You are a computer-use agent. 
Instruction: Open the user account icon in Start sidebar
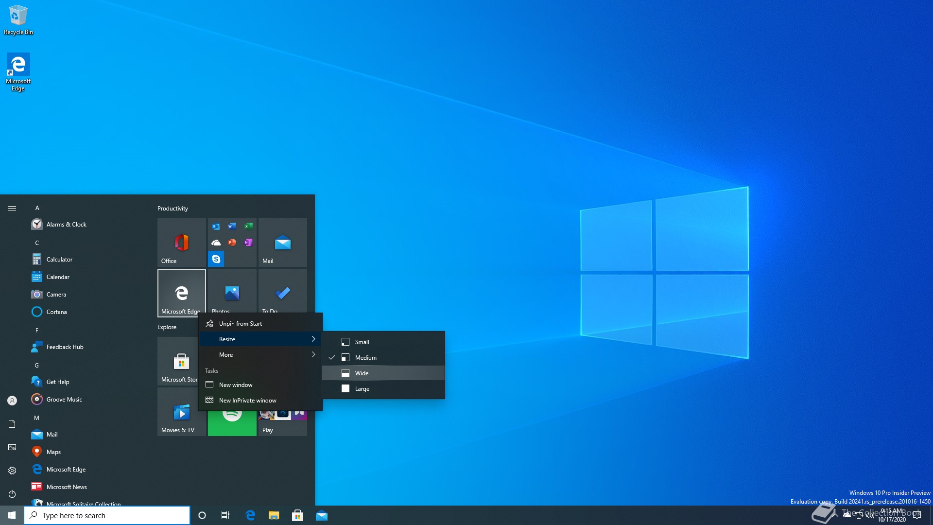[12, 401]
